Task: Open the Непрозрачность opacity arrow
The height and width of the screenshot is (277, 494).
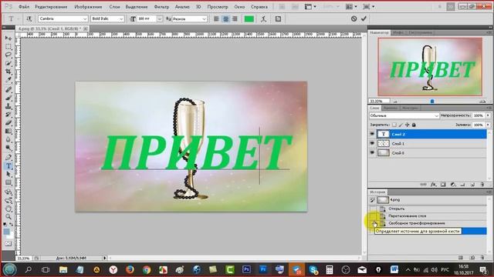Action: coord(488,115)
